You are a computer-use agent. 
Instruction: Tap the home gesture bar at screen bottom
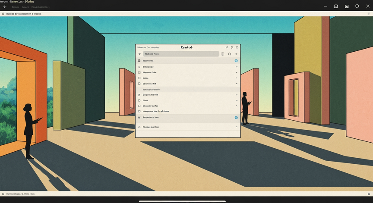(182, 201)
